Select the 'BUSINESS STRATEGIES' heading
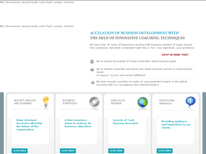 (70, 102)
